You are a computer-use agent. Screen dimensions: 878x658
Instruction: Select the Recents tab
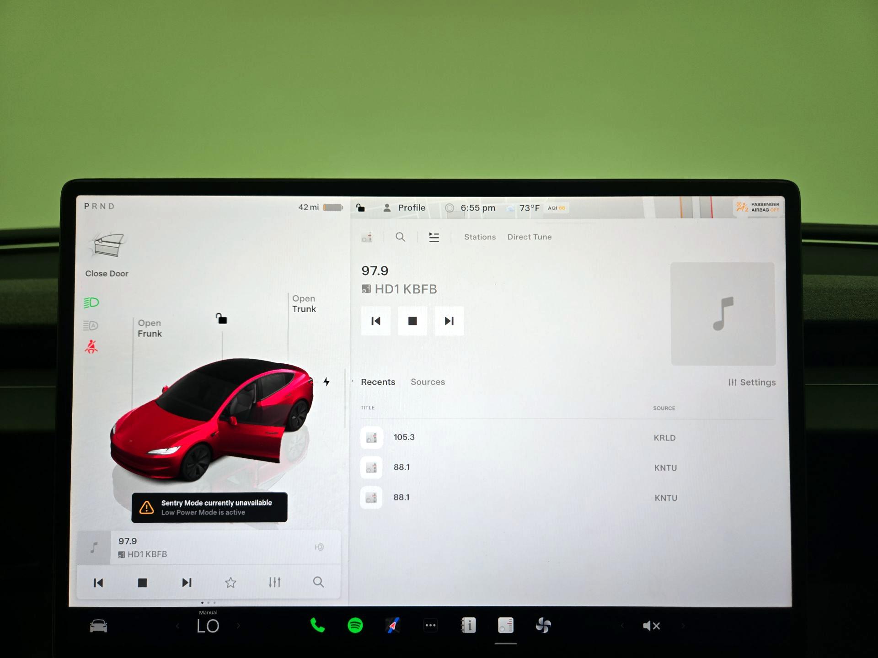(378, 382)
